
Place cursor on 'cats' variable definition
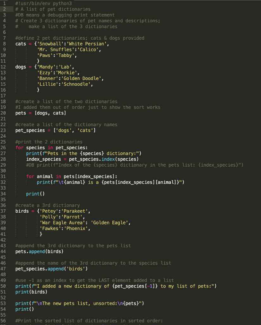pos(21,44)
